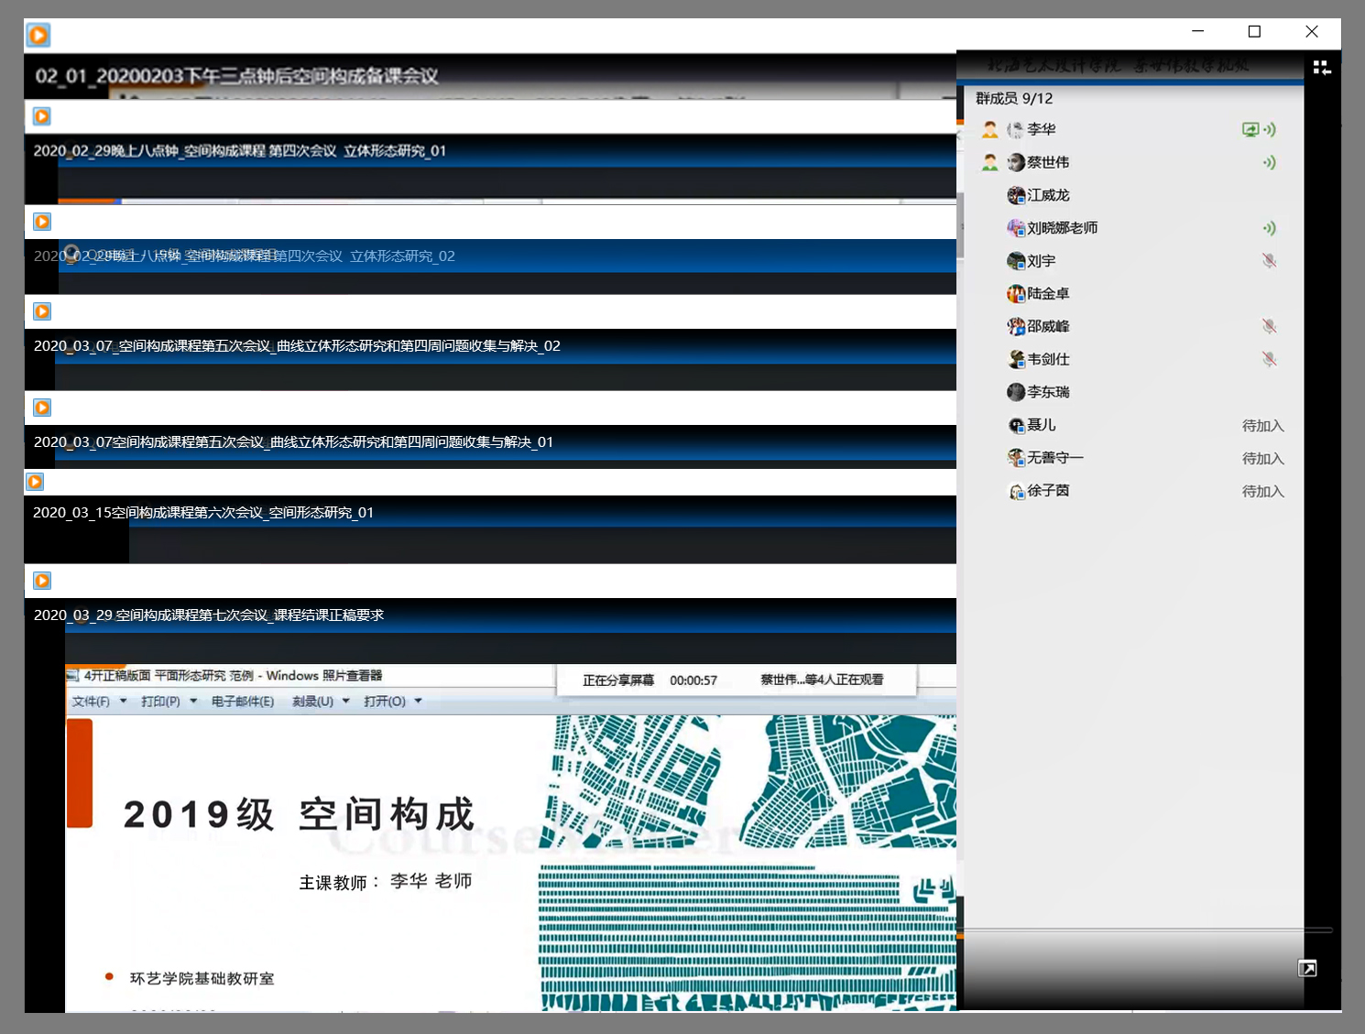Unmute 刘宇's microphone

[1269, 261]
